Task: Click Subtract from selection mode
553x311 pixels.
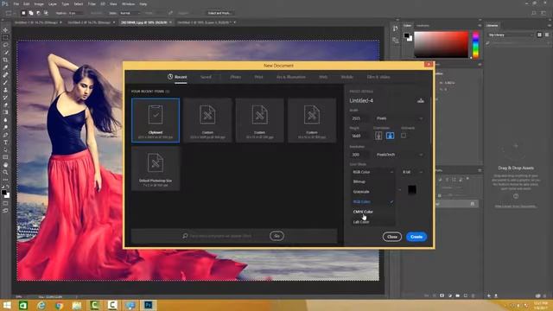Action: [38, 13]
